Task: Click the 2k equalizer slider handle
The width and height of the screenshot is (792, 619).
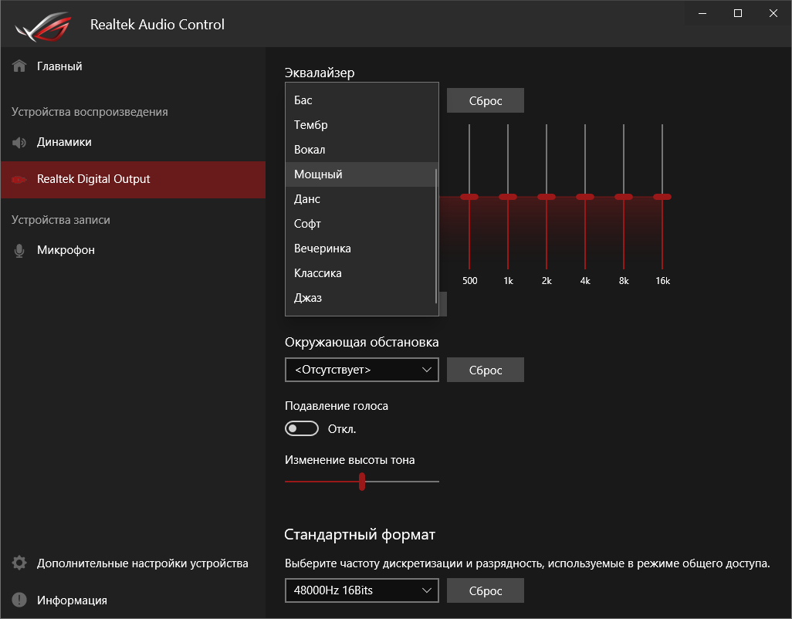Action: [547, 197]
